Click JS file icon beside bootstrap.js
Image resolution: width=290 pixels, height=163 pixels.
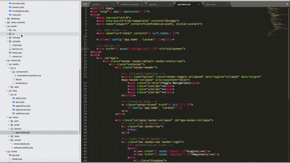[x=14, y=83]
